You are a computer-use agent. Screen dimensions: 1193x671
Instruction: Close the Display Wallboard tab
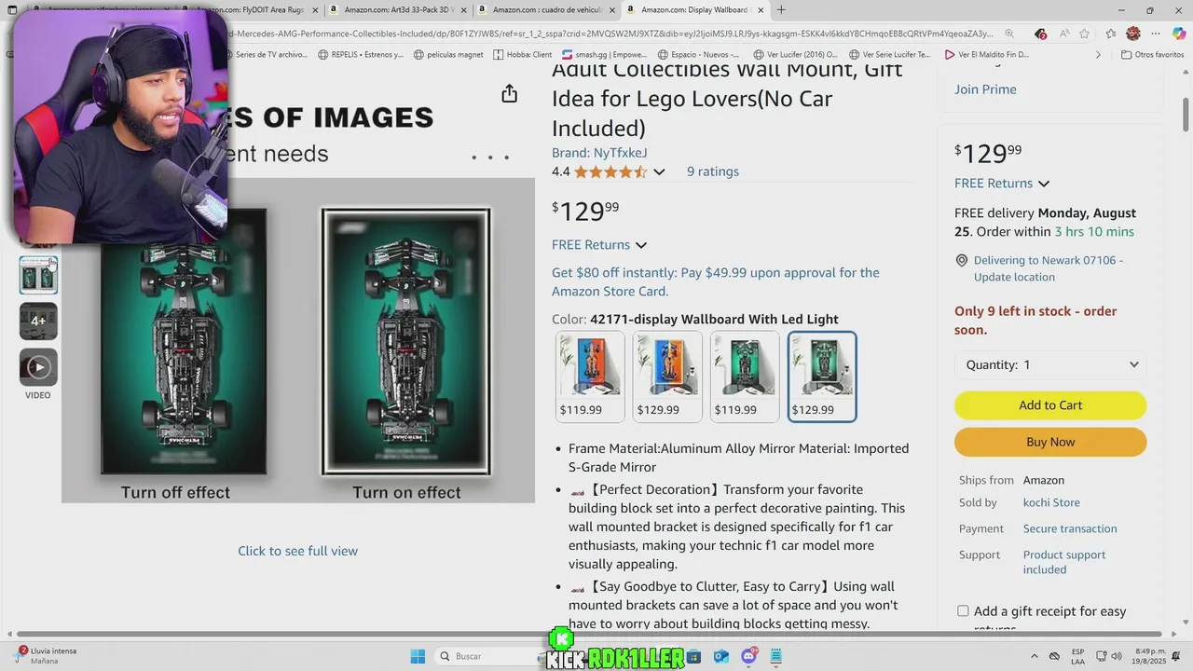tap(761, 10)
